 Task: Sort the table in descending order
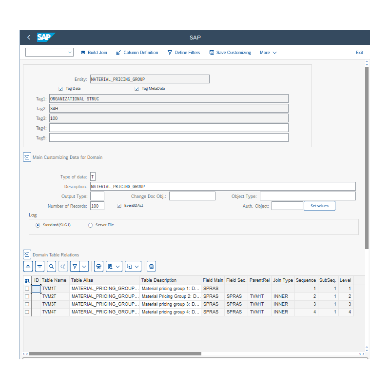[x=39, y=266]
